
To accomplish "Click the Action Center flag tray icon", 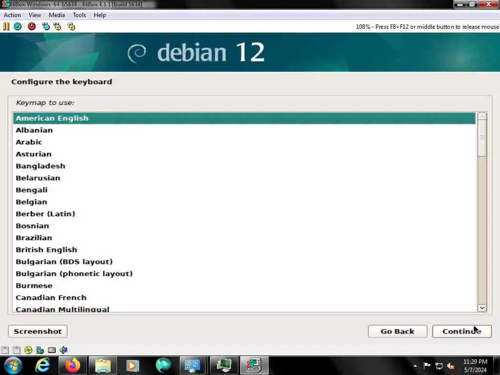I will tap(427, 366).
